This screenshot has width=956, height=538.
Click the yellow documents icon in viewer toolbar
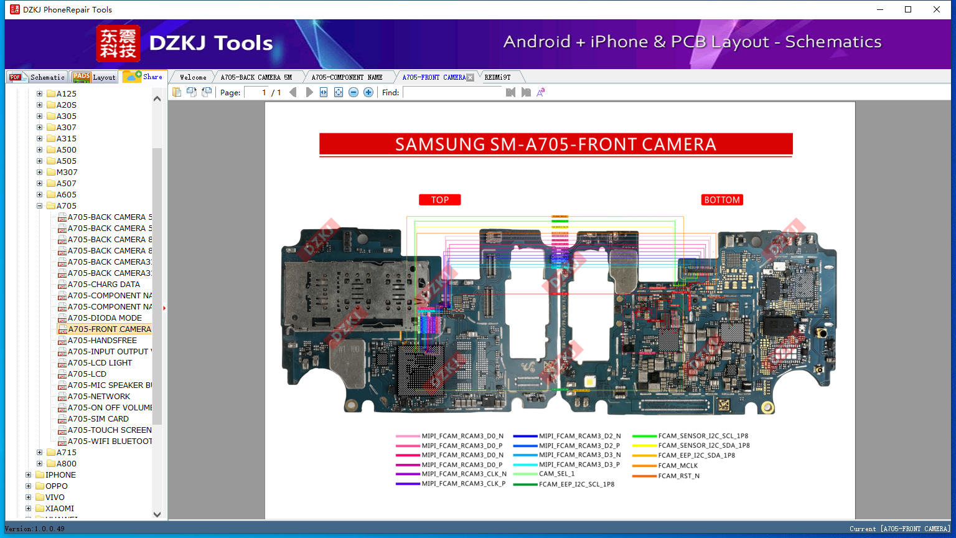pos(177,92)
